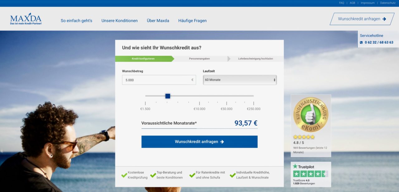Image resolution: width=399 pixels, height=192 pixels.
Task: Click the Voraussichtliche Monatsrate* label
Action: tap(169, 123)
